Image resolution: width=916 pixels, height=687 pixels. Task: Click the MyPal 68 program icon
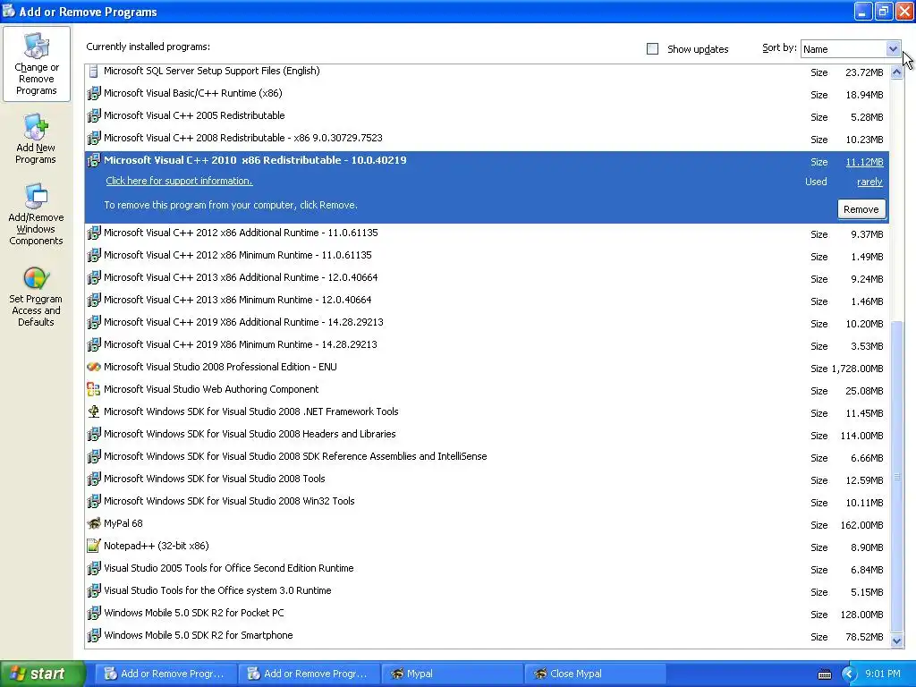point(93,523)
